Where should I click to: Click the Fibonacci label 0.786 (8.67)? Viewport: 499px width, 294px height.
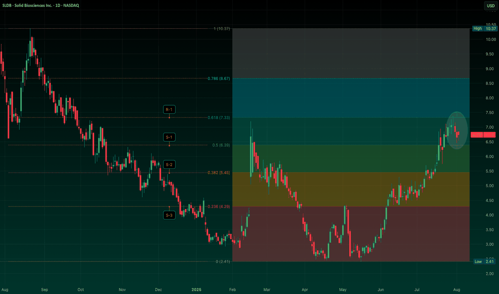point(218,79)
